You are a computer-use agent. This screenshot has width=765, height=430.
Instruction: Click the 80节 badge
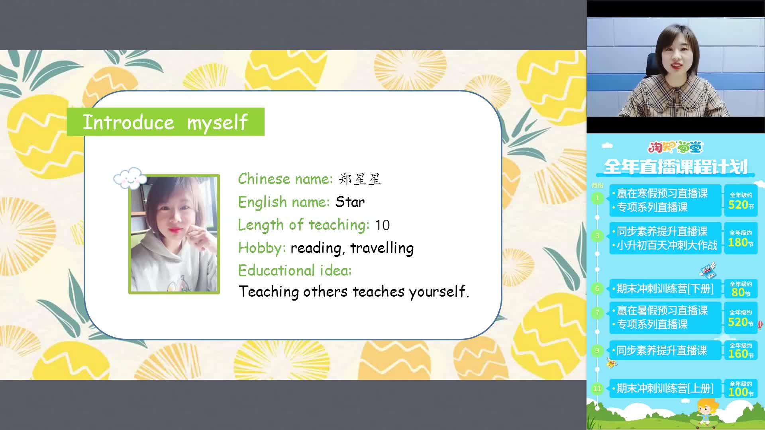click(x=741, y=289)
